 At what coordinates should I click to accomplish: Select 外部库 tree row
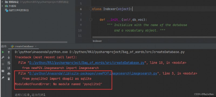(11, 6)
